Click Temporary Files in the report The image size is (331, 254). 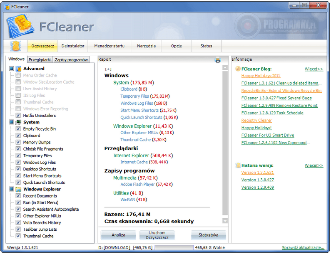[x=134, y=96]
